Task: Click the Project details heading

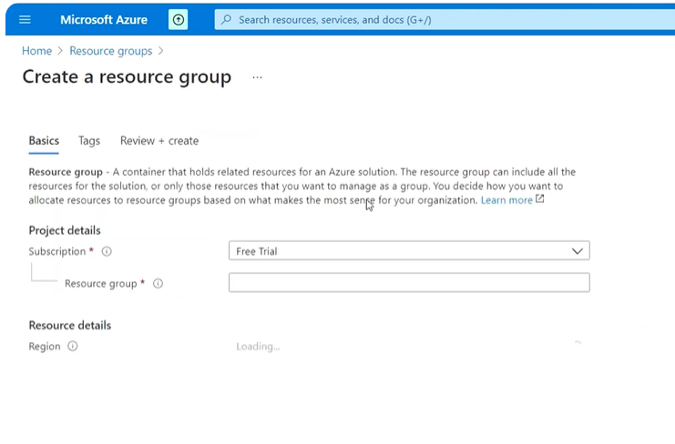Action: pyautogui.click(x=65, y=230)
